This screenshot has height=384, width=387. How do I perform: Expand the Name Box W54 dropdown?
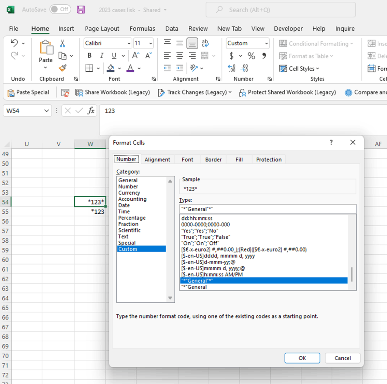pos(46,111)
